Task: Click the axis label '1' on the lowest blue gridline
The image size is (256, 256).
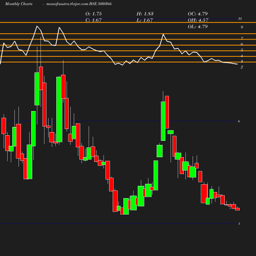Action: [239, 224]
